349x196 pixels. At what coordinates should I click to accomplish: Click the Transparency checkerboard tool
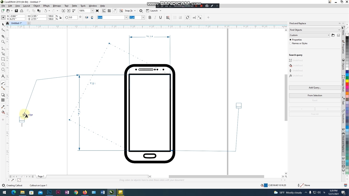pyautogui.click(x=3, y=100)
